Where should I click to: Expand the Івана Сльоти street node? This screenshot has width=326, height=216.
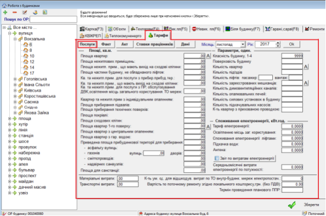(x=15, y=85)
